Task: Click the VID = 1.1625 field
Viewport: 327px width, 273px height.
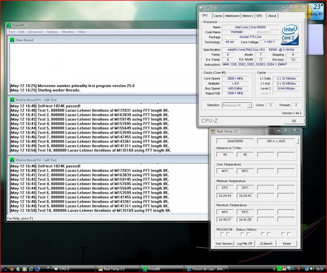Action: point(276,141)
